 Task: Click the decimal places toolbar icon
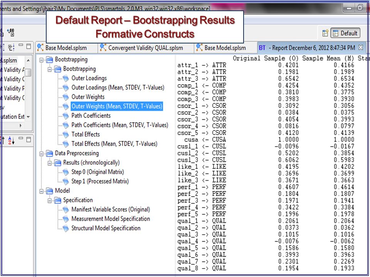11,32
